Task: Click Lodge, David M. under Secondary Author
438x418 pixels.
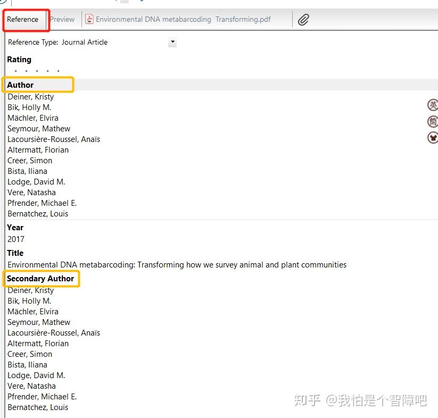Action: [x=36, y=375]
